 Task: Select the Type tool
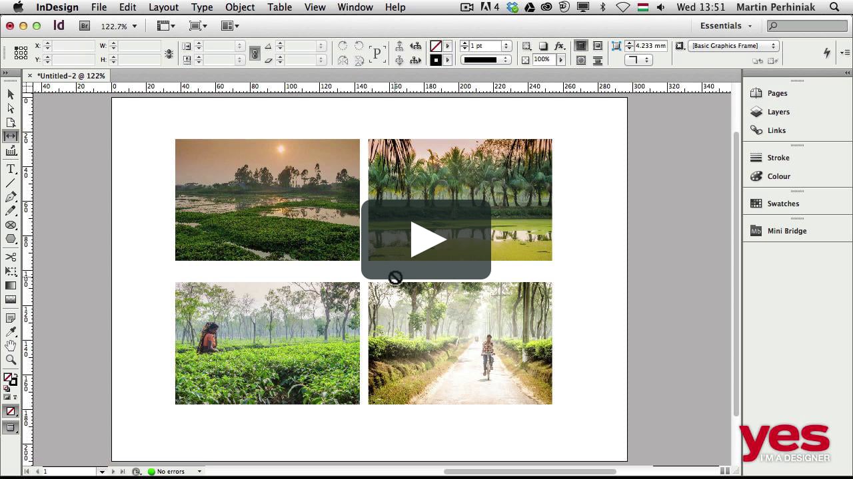click(x=11, y=169)
